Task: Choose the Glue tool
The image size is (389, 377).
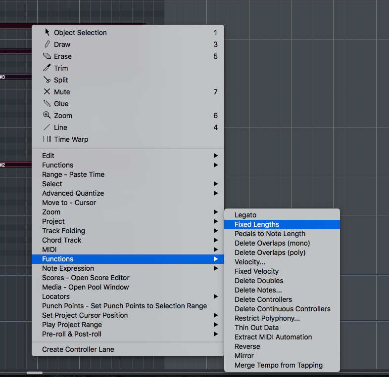Action: 48,104
